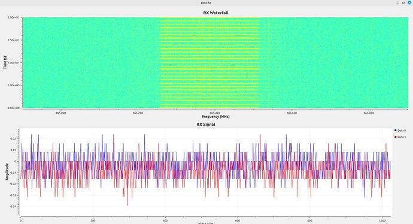
Task: Click the Lora Rx window title
Action: click(x=206, y=2)
